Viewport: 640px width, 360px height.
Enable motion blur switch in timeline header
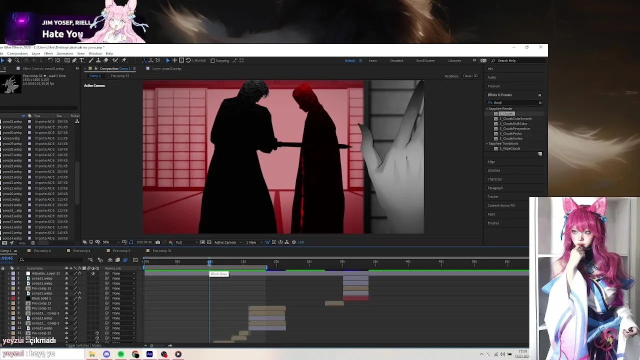coord(125,260)
